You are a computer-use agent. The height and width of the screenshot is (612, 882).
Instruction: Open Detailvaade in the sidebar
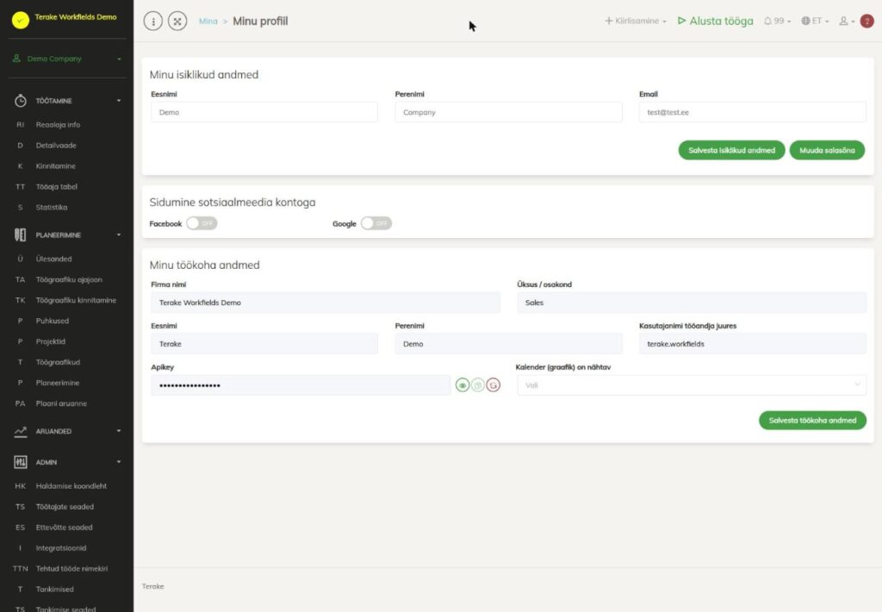coord(56,146)
